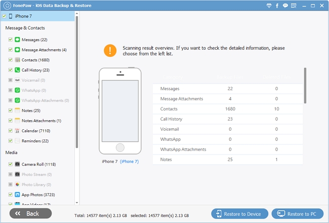Click the iPhone 7 device icon in sidebar
The width and height of the screenshot is (329, 223).
pos(11,16)
